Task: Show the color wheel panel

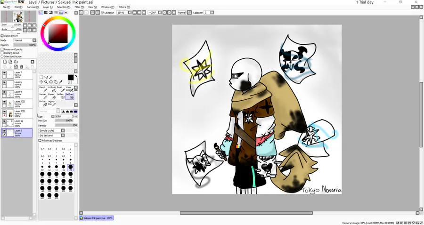Action: pos(41,12)
